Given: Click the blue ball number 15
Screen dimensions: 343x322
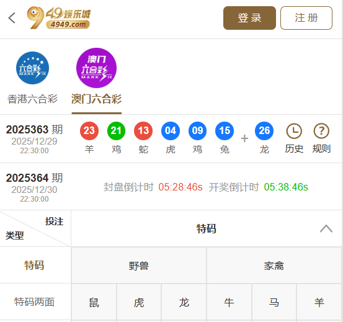Looking at the screenshot, I should (x=225, y=131).
